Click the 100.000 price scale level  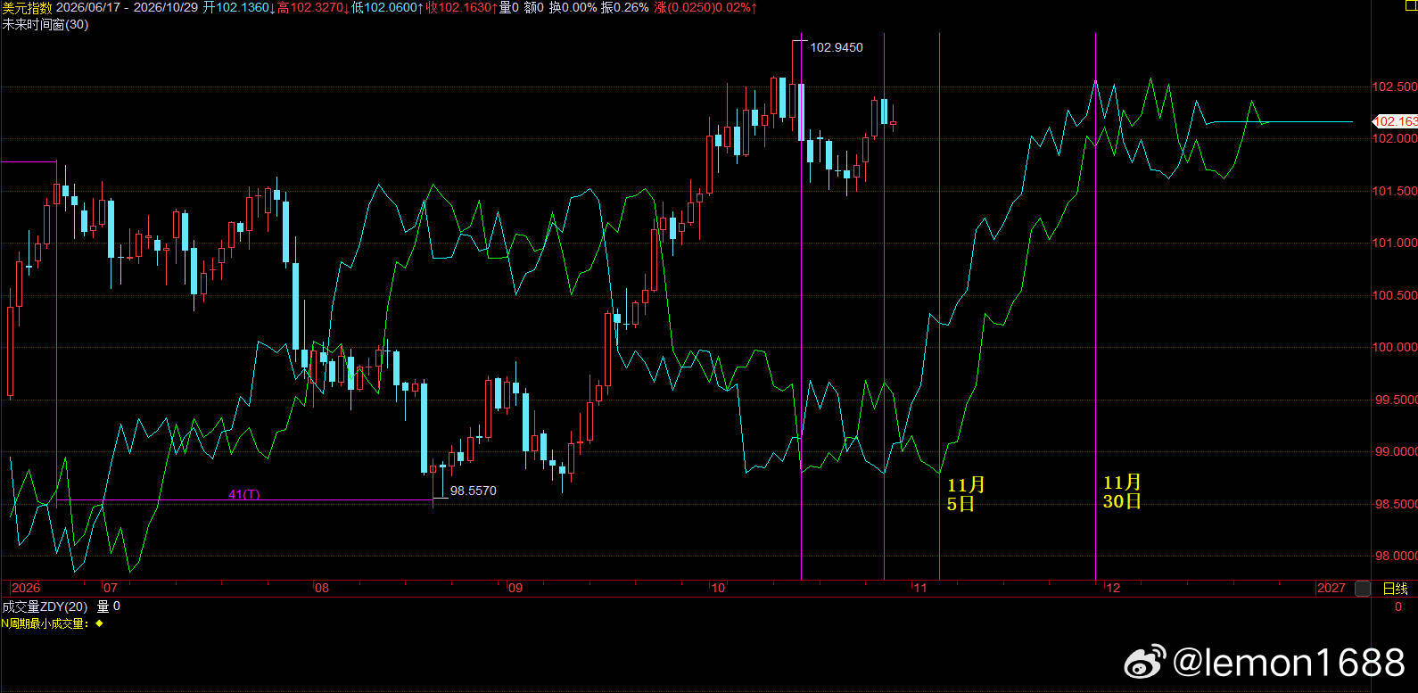pyautogui.click(x=1394, y=347)
